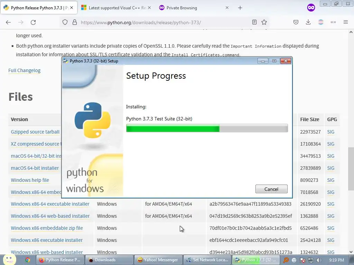This screenshot has width=354, height=265.
Task: Open SIG for Windows x86-64 executable installer
Action: [x=330, y=204]
